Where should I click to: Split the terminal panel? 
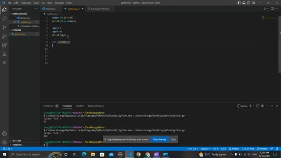258,106
